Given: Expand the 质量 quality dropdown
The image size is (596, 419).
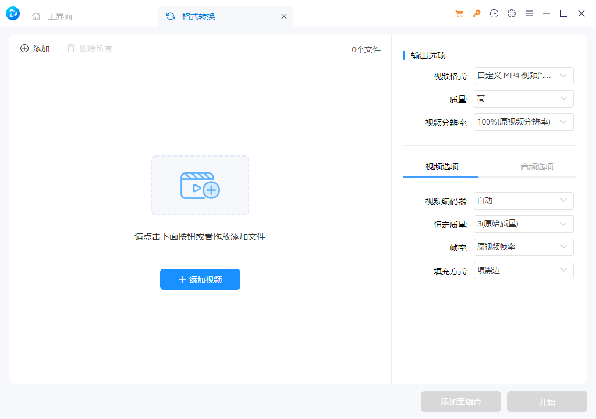Looking at the screenshot, I should (523, 99).
